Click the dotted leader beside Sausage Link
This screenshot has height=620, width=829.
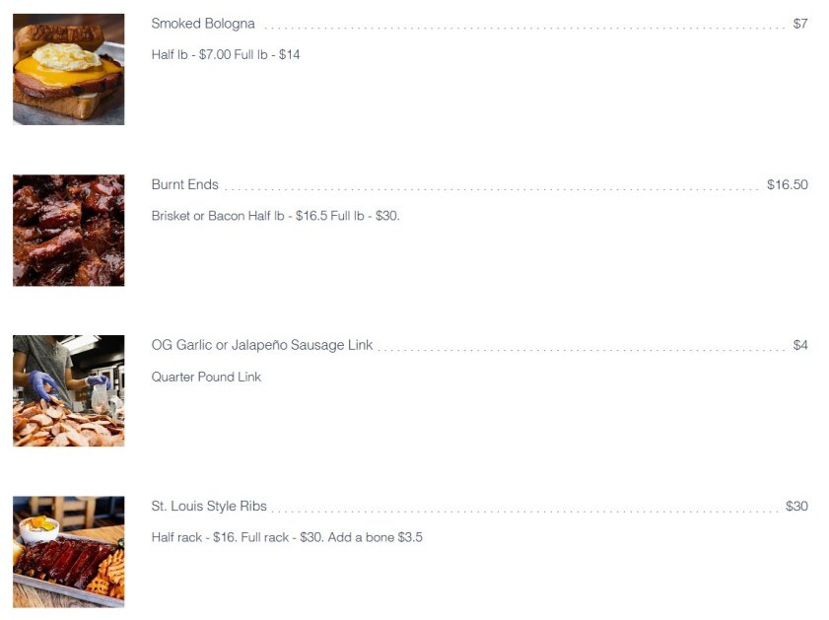pyautogui.click(x=583, y=349)
